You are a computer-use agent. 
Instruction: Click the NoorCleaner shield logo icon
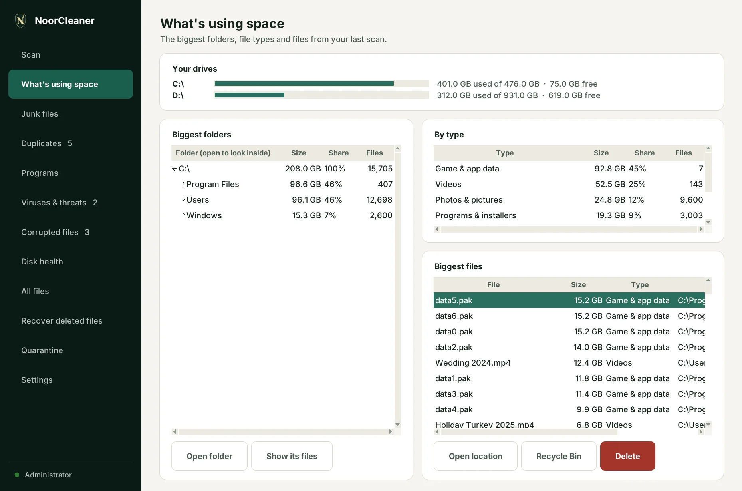tap(20, 20)
